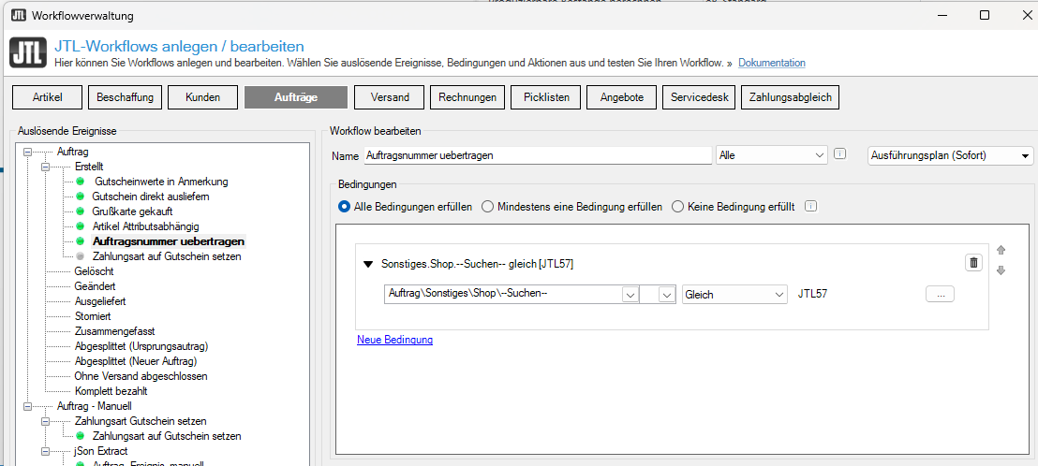This screenshot has height=466, width=1038.
Task: Click the workflow Name input field
Action: pyautogui.click(x=538, y=155)
